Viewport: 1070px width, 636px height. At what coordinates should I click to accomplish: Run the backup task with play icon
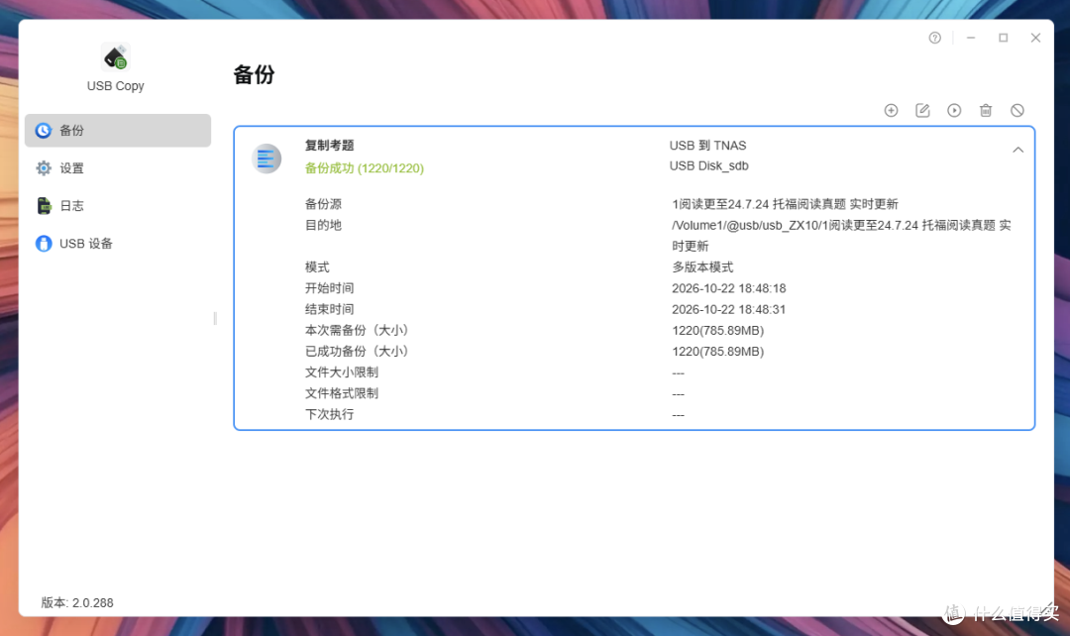pos(954,111)
